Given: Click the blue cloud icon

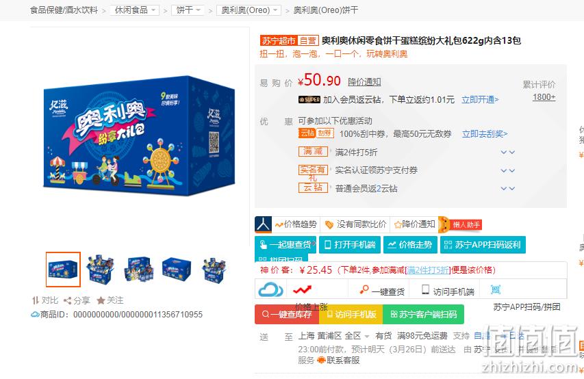Looking at the screenshot, I should pos(270,289).
